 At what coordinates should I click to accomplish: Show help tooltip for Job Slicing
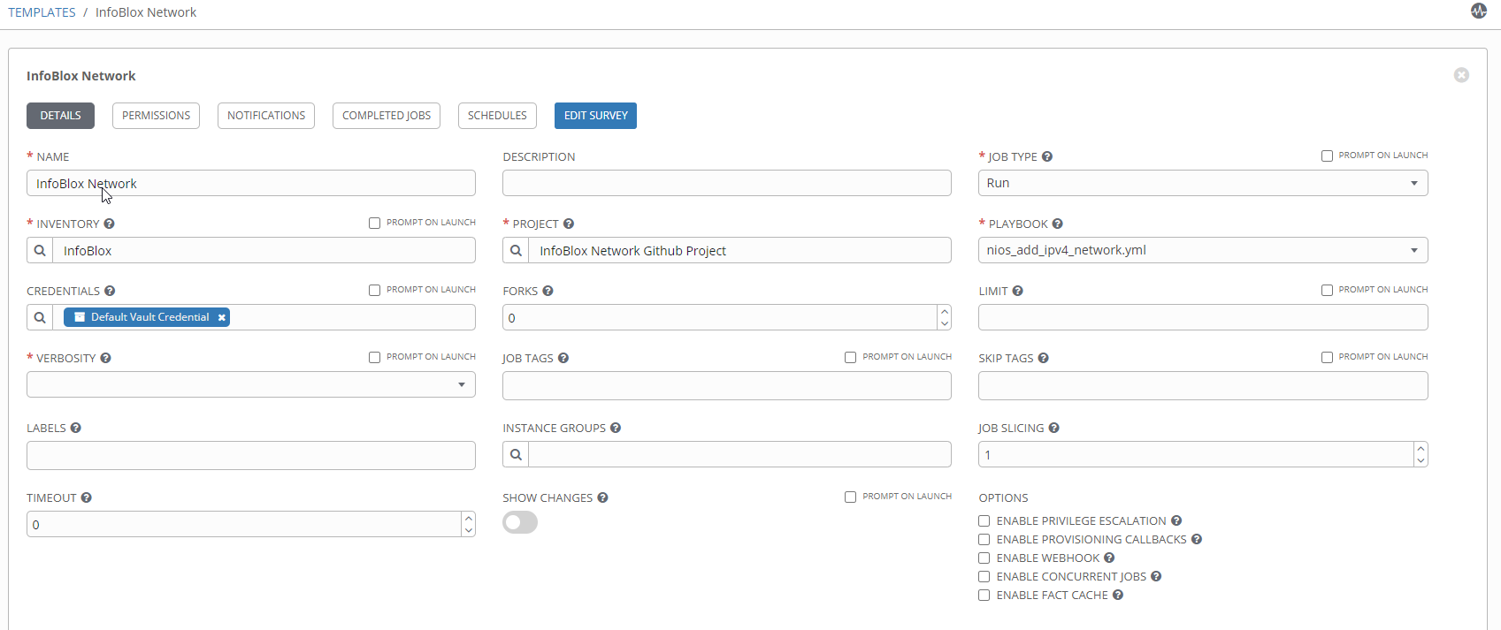tap(1054, 429)
